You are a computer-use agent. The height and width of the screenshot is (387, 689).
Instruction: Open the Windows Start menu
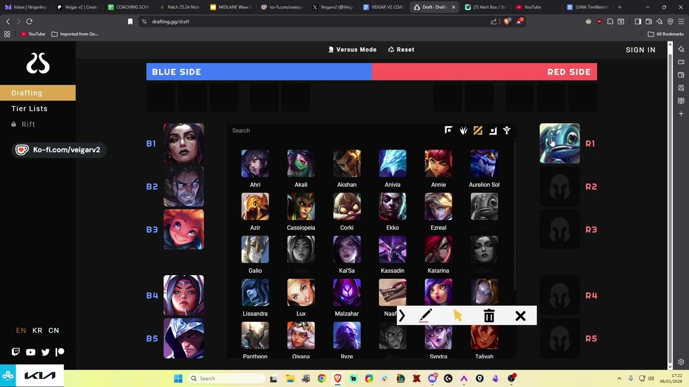178,378
